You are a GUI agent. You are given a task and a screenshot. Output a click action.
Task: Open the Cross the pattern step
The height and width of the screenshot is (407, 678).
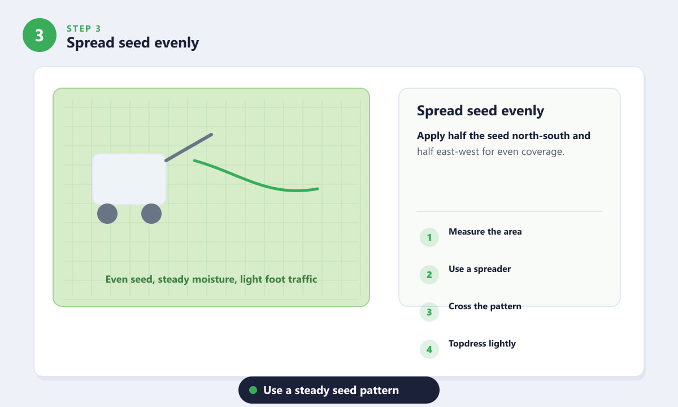click(x=485, y=306)
